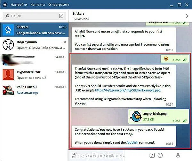
Task: Select the Stickers chat in the list
Action: tap(35, 30)
